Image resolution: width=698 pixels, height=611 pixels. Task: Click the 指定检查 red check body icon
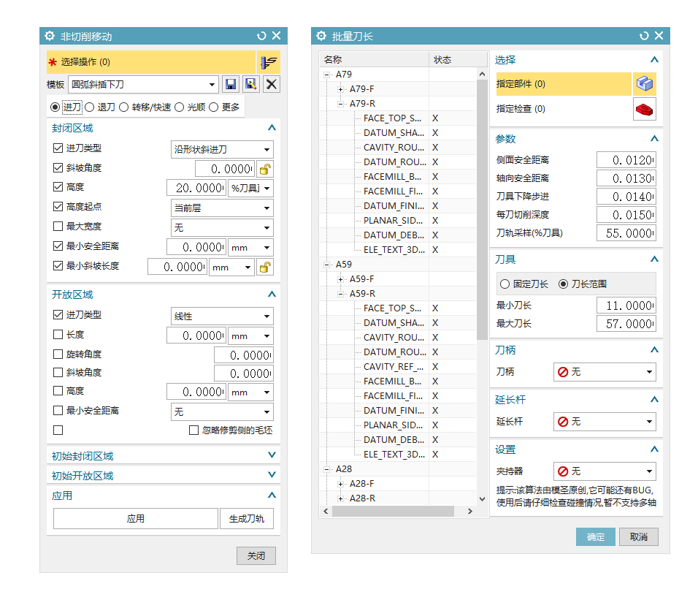click(644, 109)
